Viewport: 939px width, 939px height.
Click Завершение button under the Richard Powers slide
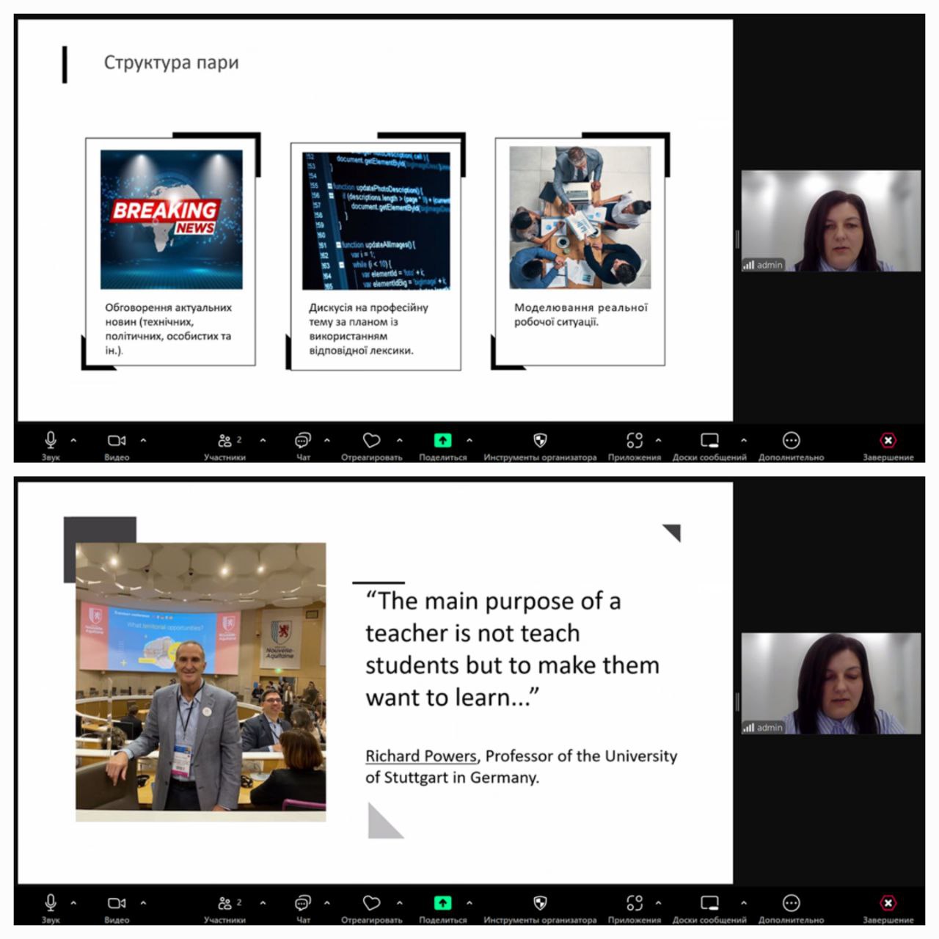click(888, 908)
